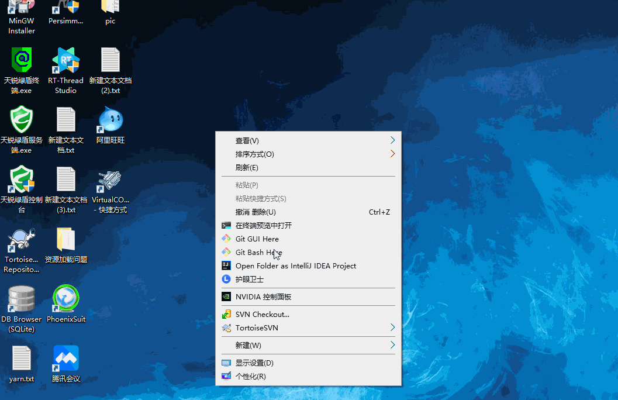
Task: Choose 刷新(E) from the context menu
Action: (308, 167)
